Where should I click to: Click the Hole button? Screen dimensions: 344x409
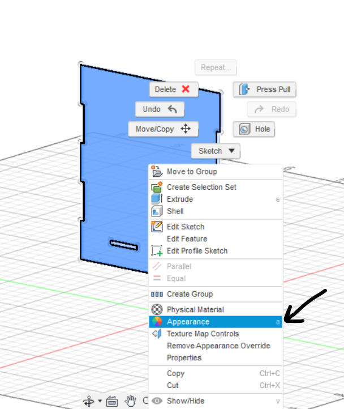pyautogui.click(x=254, y=129)
